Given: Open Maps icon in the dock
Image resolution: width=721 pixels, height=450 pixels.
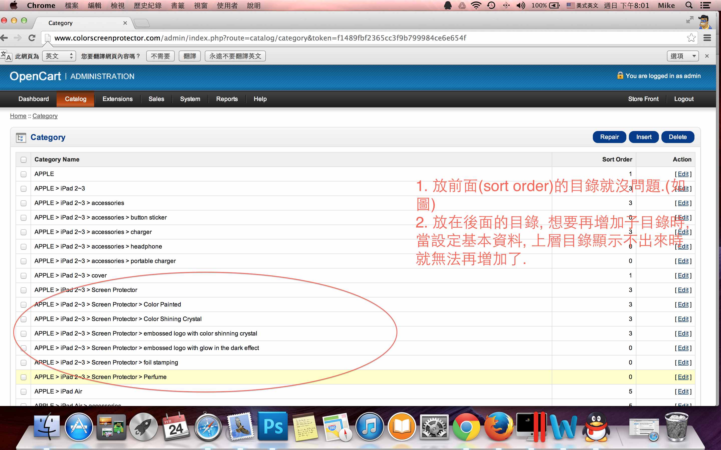Looking at the screenshot, I should (337, 427).
